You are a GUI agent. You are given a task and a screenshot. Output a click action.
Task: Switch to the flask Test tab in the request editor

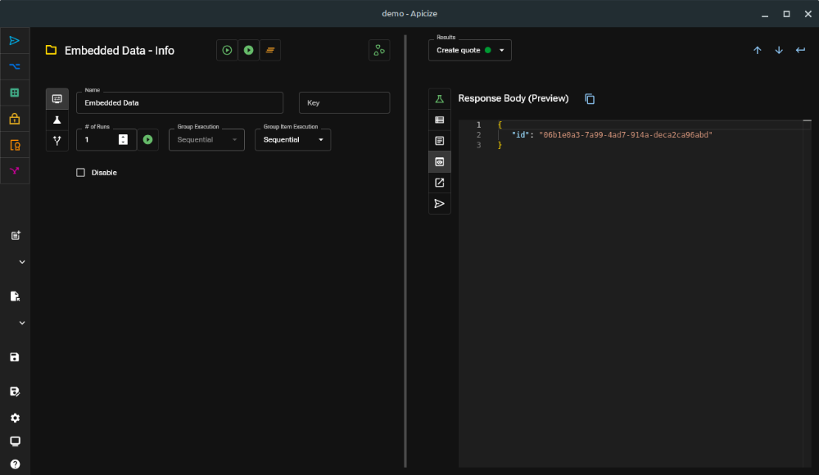tap(57, 120)
